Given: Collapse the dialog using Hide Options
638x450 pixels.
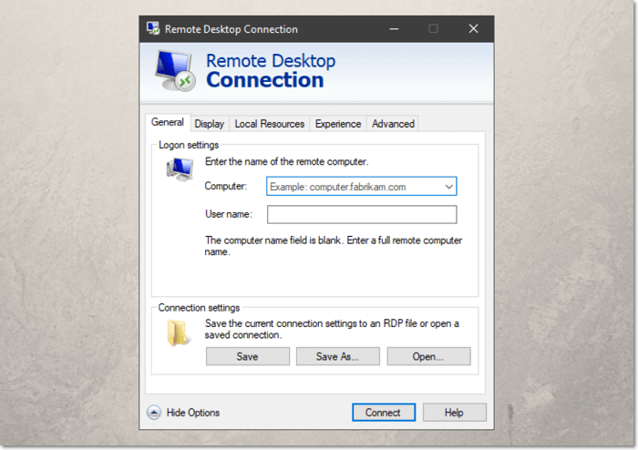Looking at the screenshot, I should coord(192,413).
